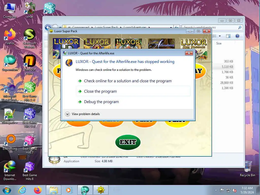Screen dimensions: 260x195
Task: Open the Computer desktop icon
Action: pos(10,10)
